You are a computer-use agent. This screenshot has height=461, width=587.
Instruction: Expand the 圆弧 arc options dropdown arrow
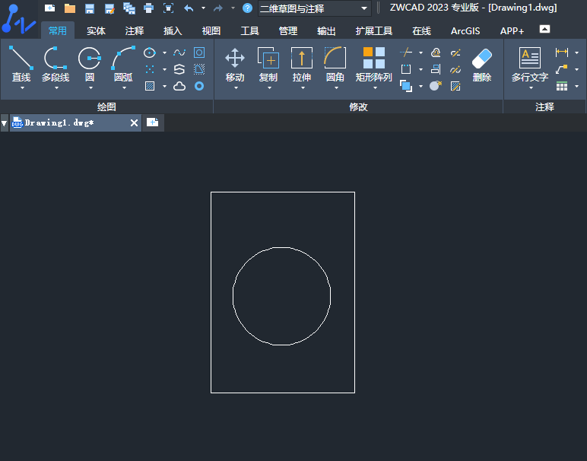124,88
